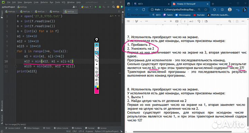The width and height of the screenshot is (249, 133).
Task: Open PyCharm notifications bell icon
Action: pos(123,12)
